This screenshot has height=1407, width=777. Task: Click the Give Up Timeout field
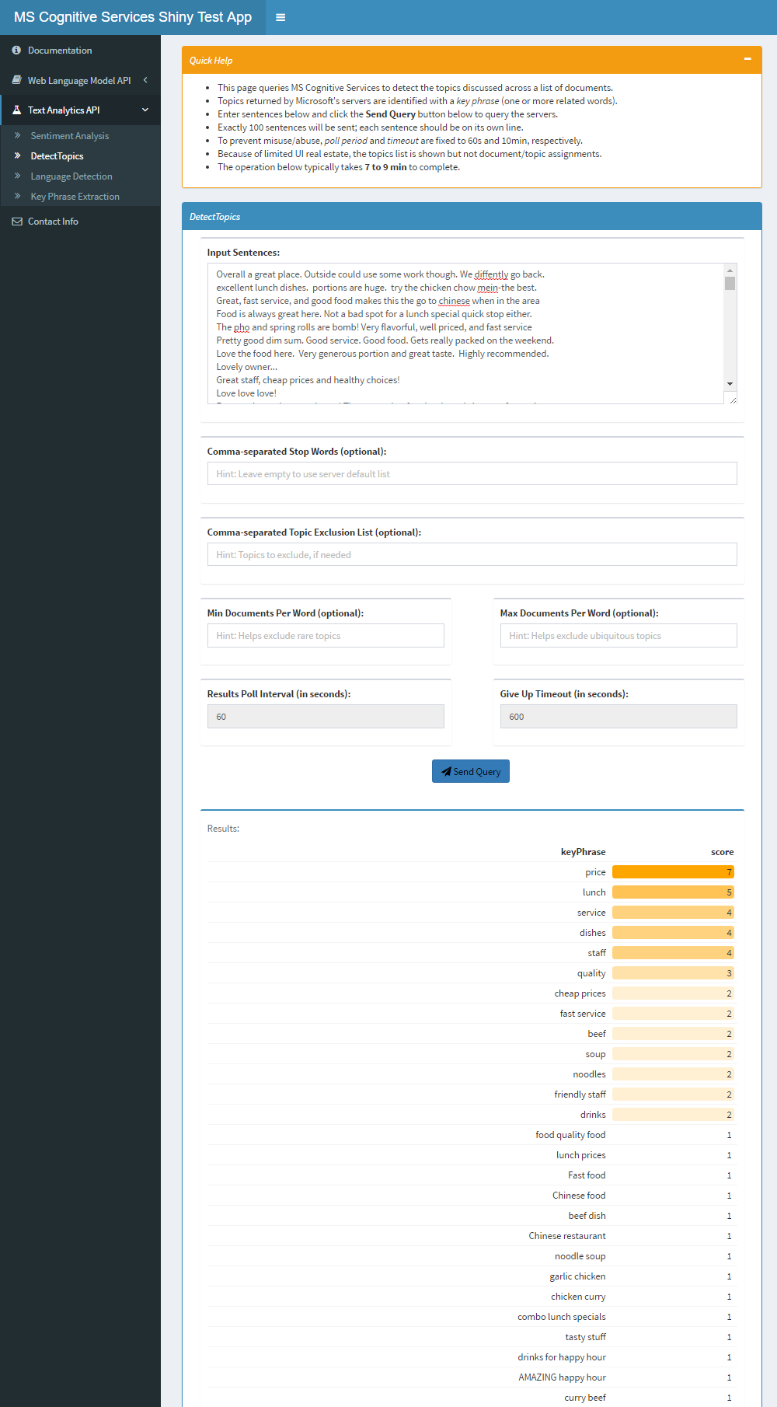click(618, 716)
